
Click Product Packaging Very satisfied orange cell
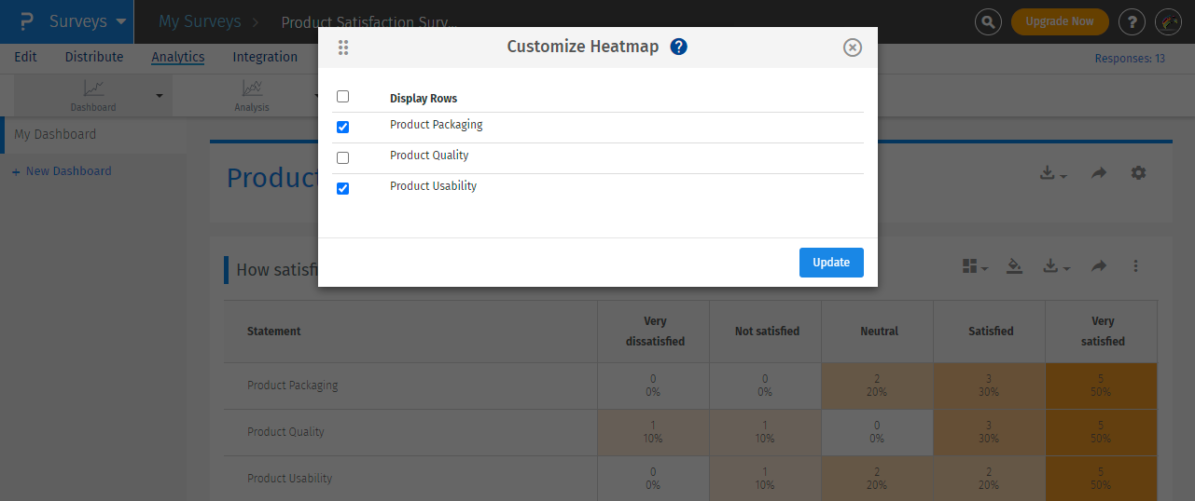point(1101,386)
